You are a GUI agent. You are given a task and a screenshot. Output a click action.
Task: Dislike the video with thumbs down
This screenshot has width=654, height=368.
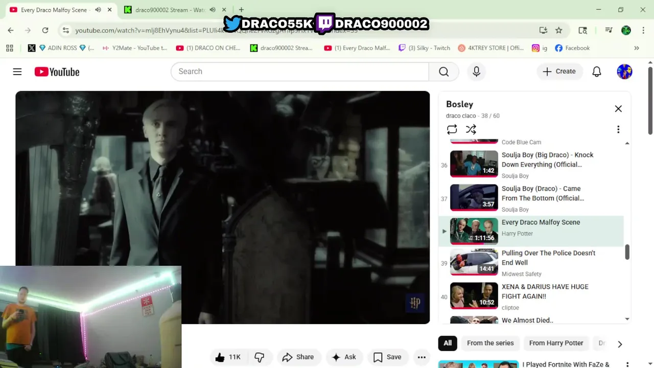tap(260, 357)
